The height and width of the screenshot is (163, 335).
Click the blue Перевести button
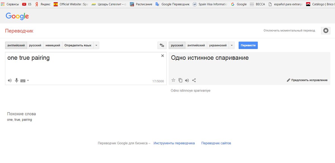pyautogui.click(x=248, y=45)
